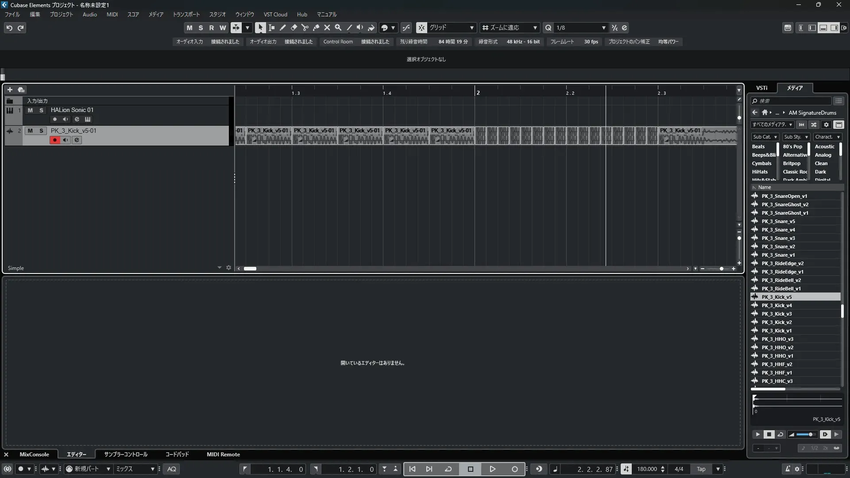Screen dimensions: 850x478
Task: Mute the HALion Sonic 01 track
Action: [30, 110]
